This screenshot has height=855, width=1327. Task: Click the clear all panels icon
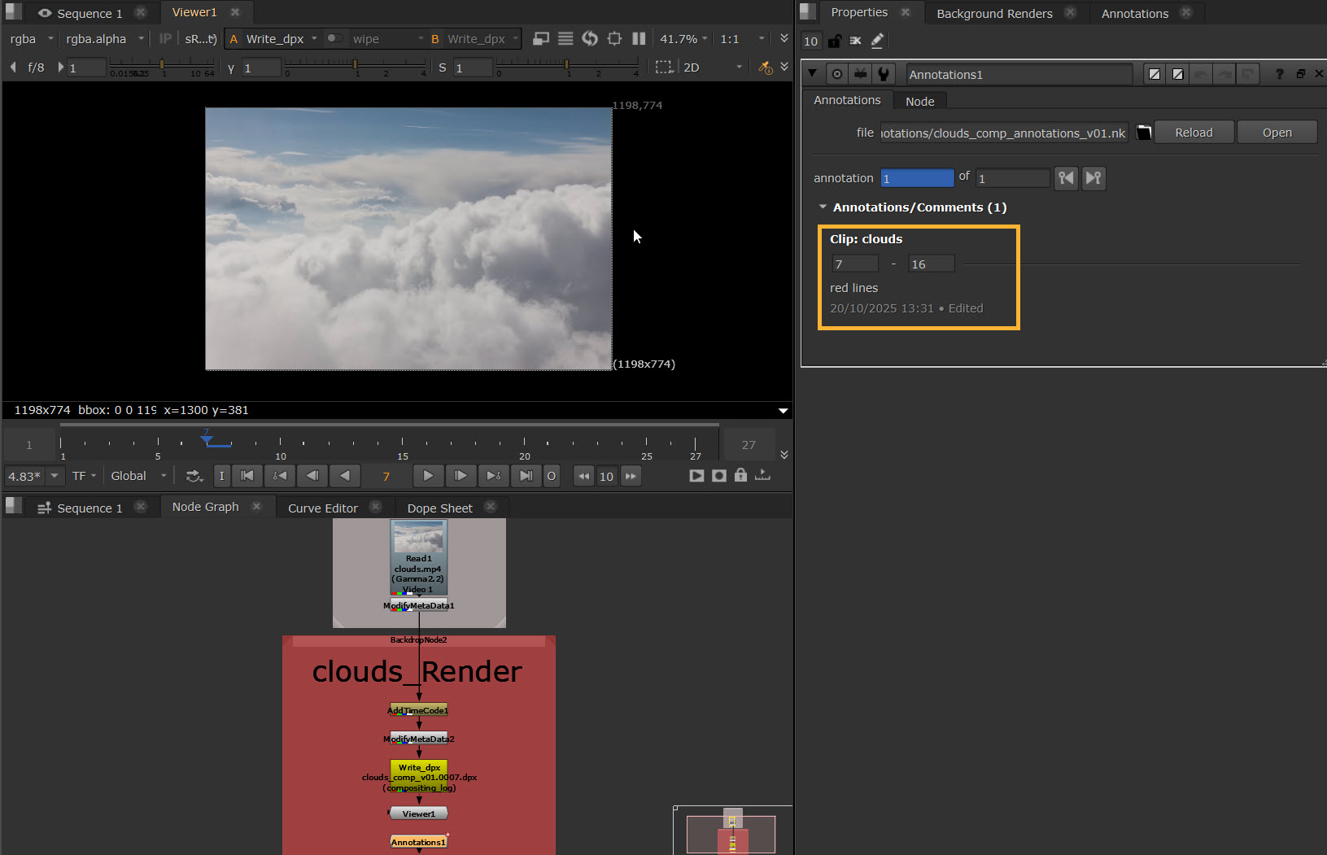[855, 41]
